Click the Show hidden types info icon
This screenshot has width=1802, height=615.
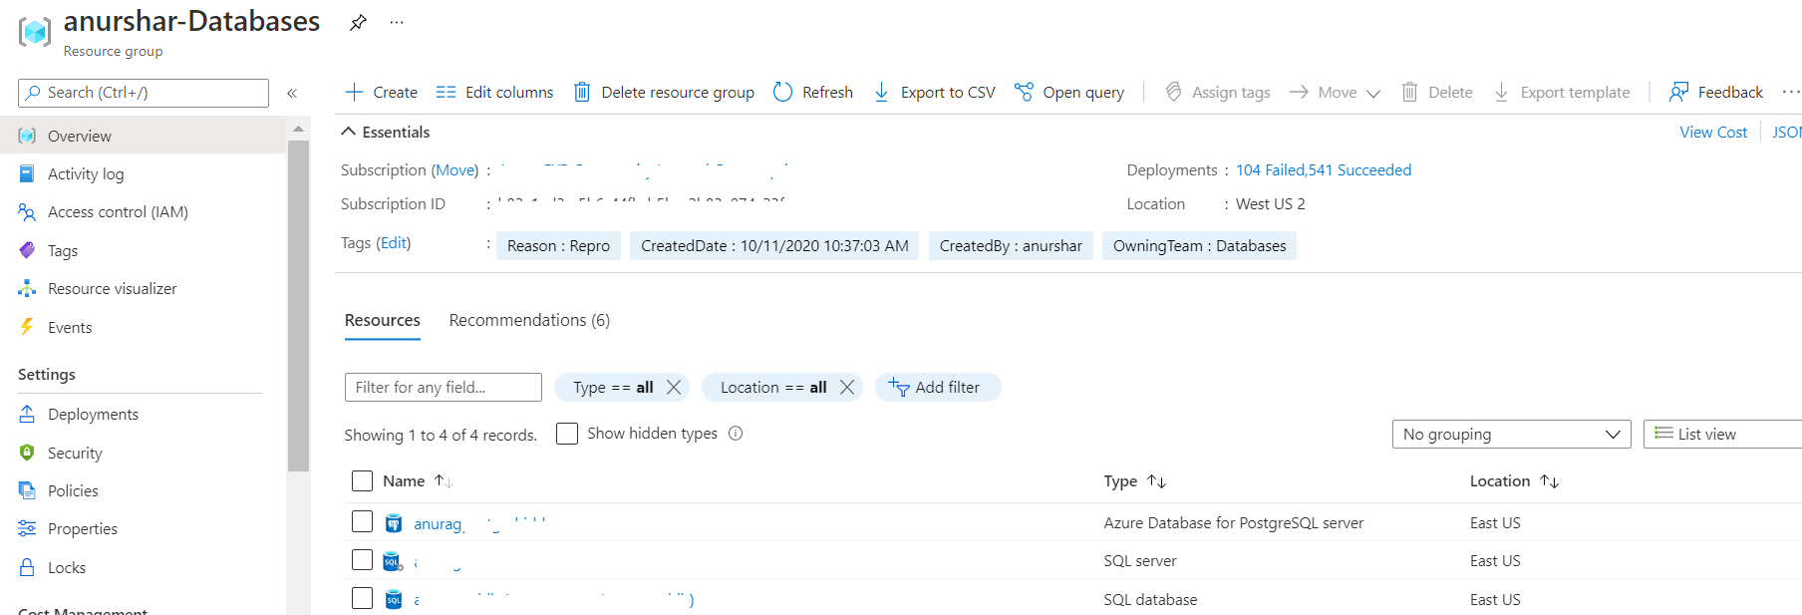pyautogui.click(x=736, y=434)
